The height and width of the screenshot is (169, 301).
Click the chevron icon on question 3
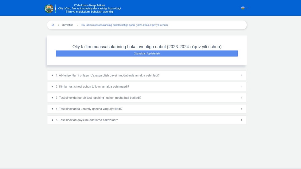[242, 98]
